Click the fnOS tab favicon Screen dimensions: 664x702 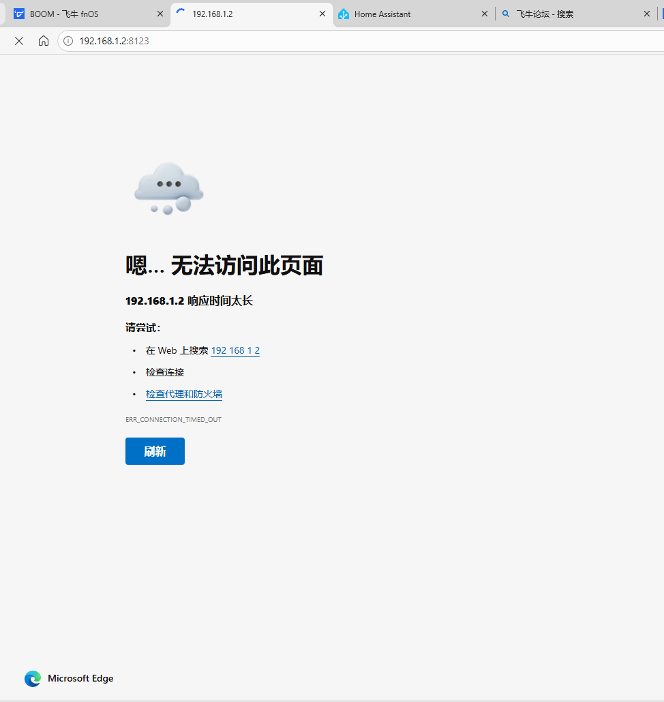click(19, 14)
